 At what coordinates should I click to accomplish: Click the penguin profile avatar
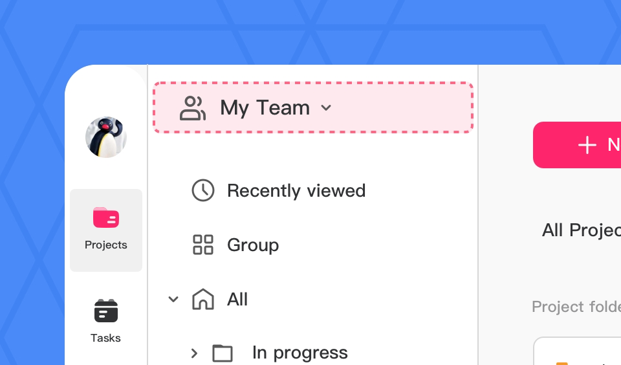point(106,137)
